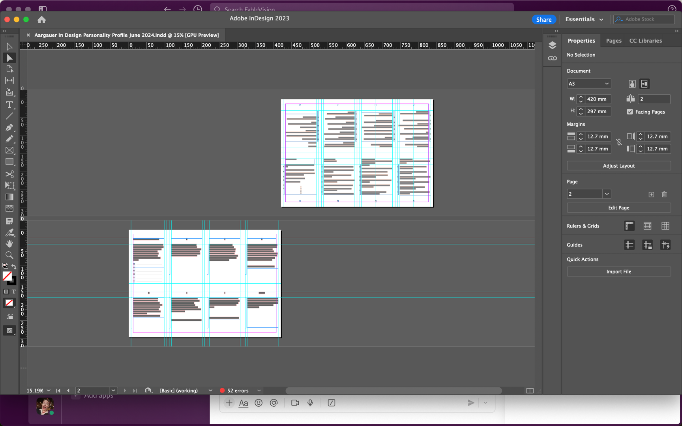The height and width of the screenshot is (426, 682).
Task: Toggle Show Guides button
Action: 630,245
